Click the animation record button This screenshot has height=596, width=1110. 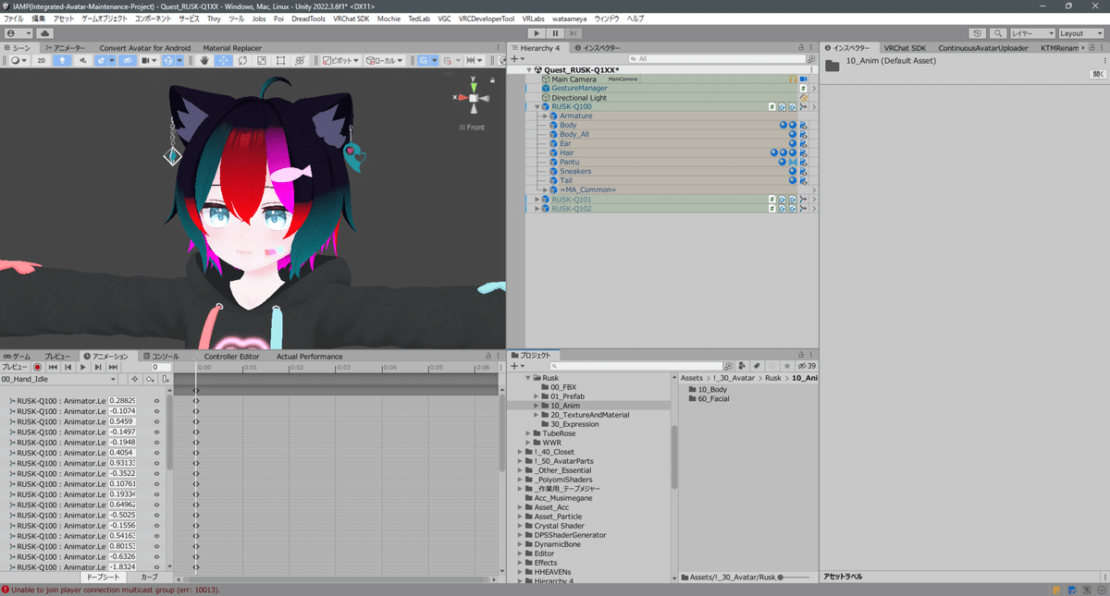38,367
